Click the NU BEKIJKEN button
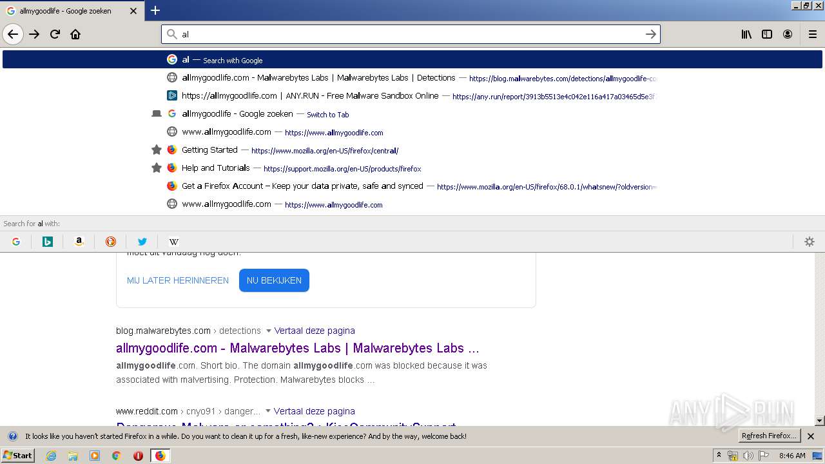The height and width of the screenshot is (464, 825). click(274, 280)
